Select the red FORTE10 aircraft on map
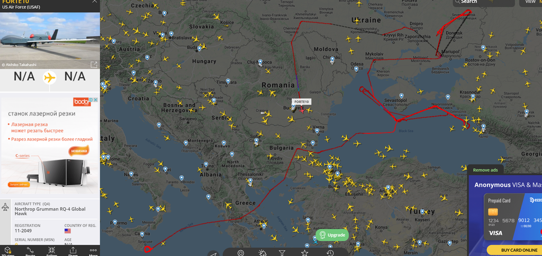 (x=302, y=110)
